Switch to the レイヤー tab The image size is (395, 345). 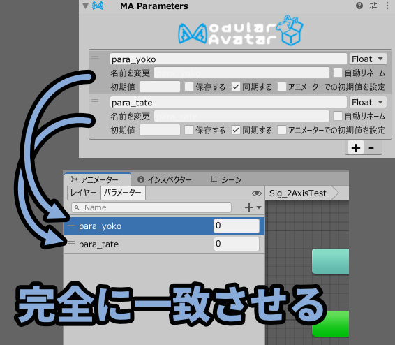83,193
